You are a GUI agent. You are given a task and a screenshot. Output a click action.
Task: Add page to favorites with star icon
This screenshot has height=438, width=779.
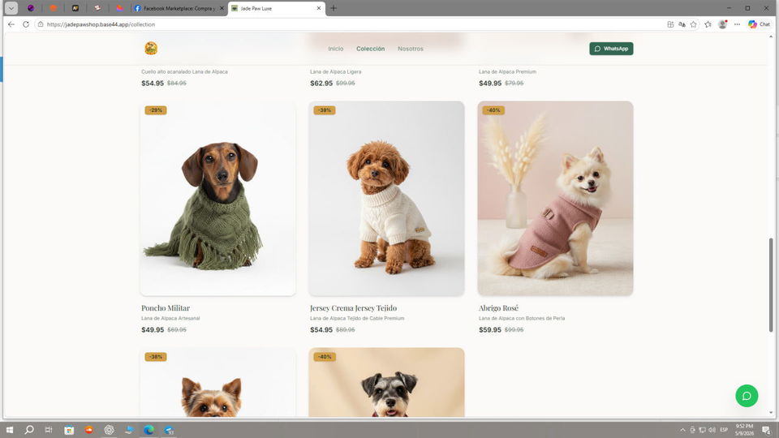point(694,24)
